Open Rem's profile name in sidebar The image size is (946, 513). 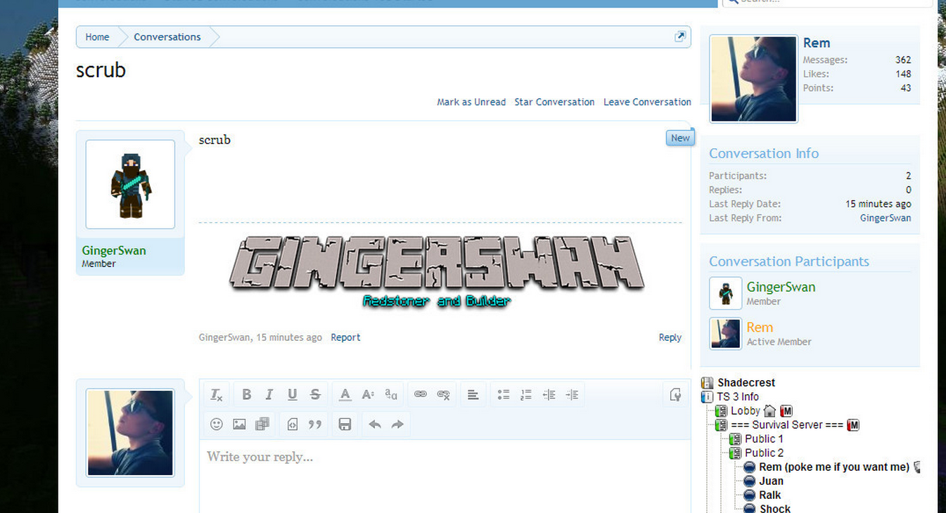click(817, 43)
